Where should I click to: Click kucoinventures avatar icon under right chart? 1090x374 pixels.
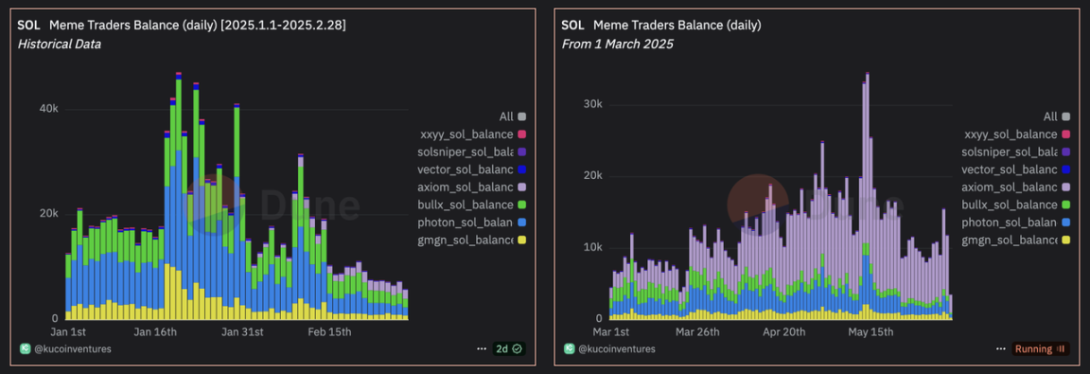tap(569, 349)
